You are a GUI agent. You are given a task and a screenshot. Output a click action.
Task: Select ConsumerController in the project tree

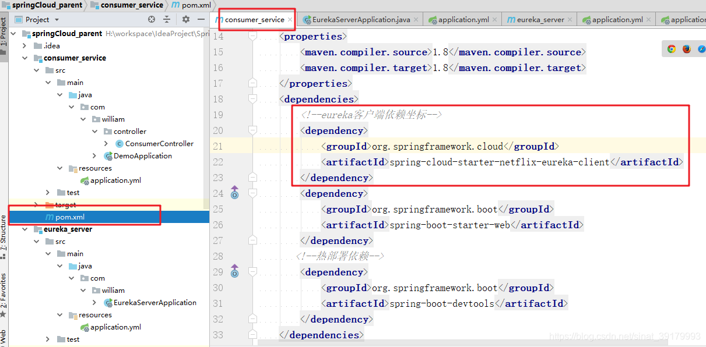[x=159, y=144]
